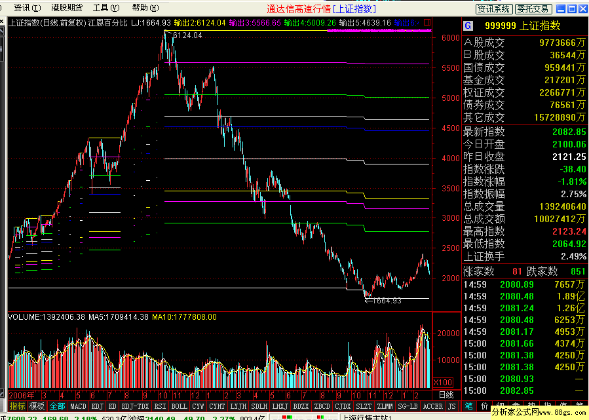Select the 全部 indicator tab
This screenshot has height=420, width=589.
point(57,406)
